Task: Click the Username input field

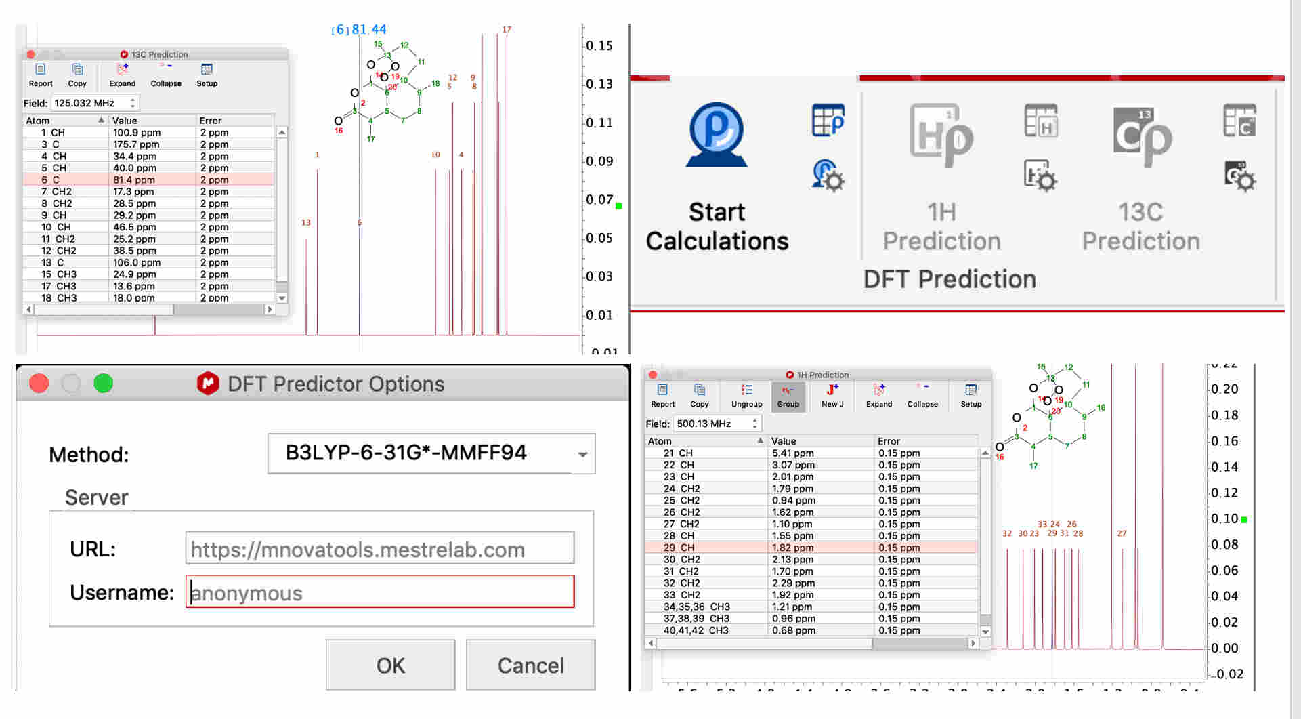Action: click(379, 592)
